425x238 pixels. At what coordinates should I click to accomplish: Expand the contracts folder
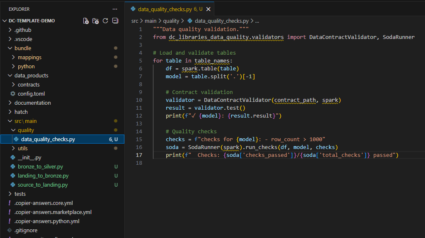click(x=13, y=85)
